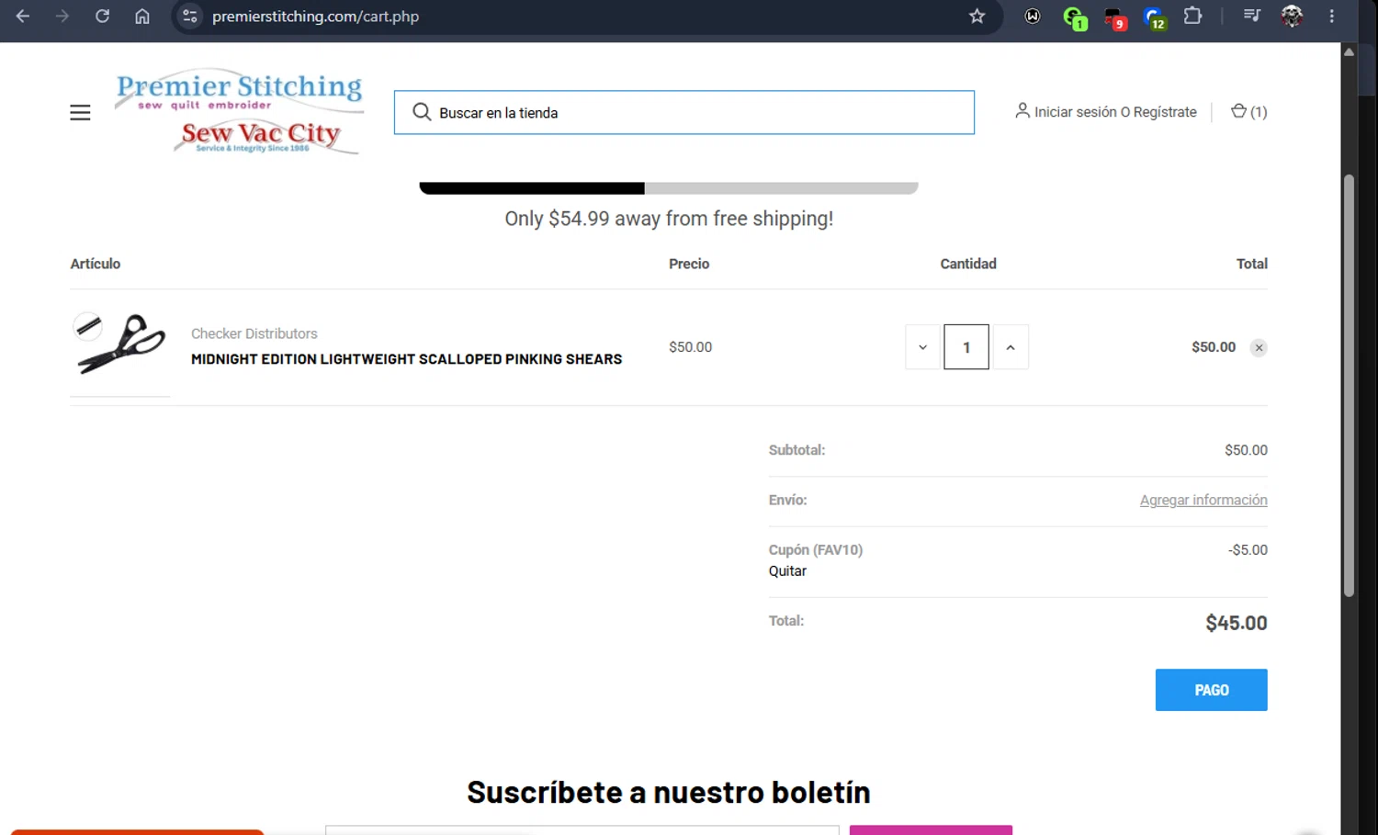Click the PAGO checkout button
Viewport: 1378px width, 835px height.
[1211, 690]
